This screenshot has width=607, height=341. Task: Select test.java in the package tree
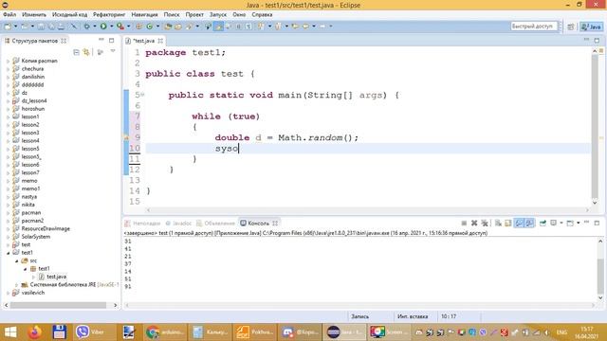(56, 277)
